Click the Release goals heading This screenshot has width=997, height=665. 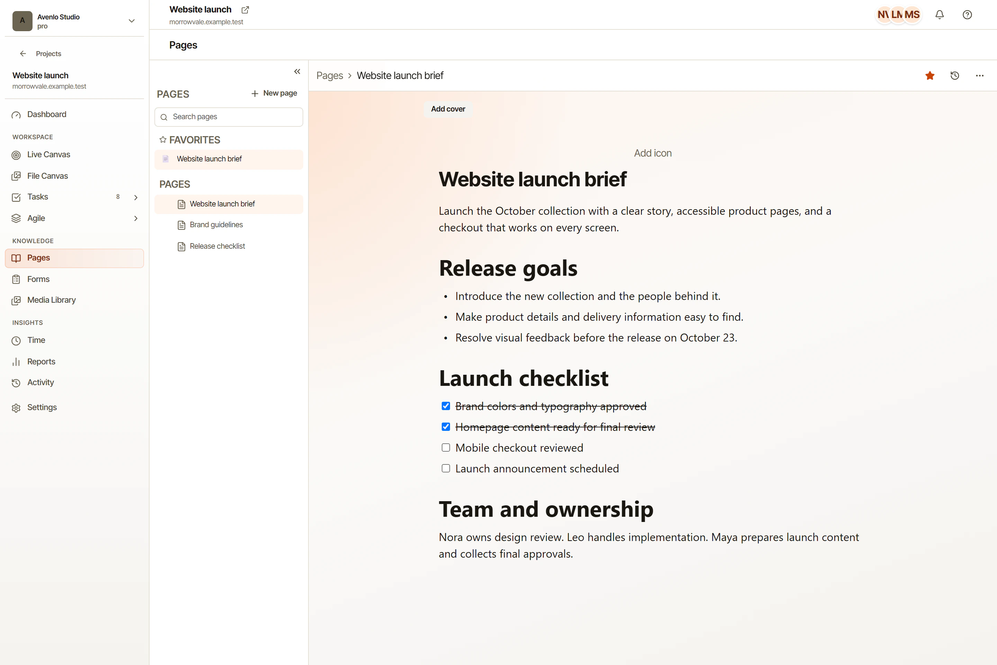[x=508, y=268]
